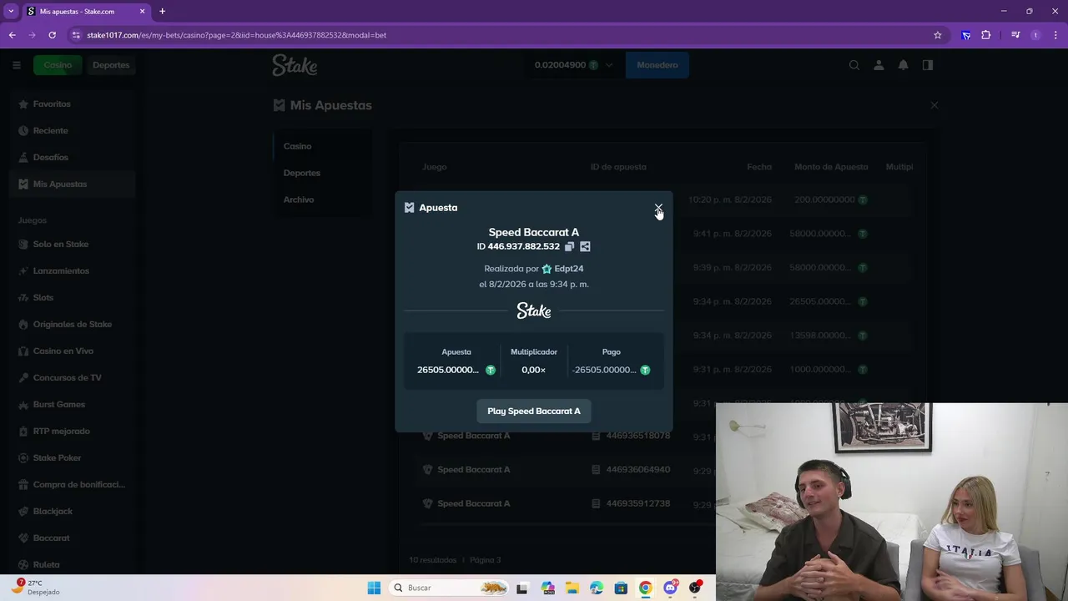
Task: Open Lanzamientos category
Action: [x=70, y=271]
